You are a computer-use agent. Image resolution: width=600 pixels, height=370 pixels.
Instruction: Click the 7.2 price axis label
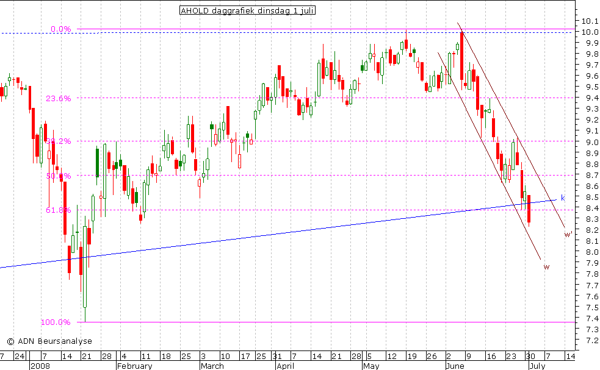click(x=592, y=341)
